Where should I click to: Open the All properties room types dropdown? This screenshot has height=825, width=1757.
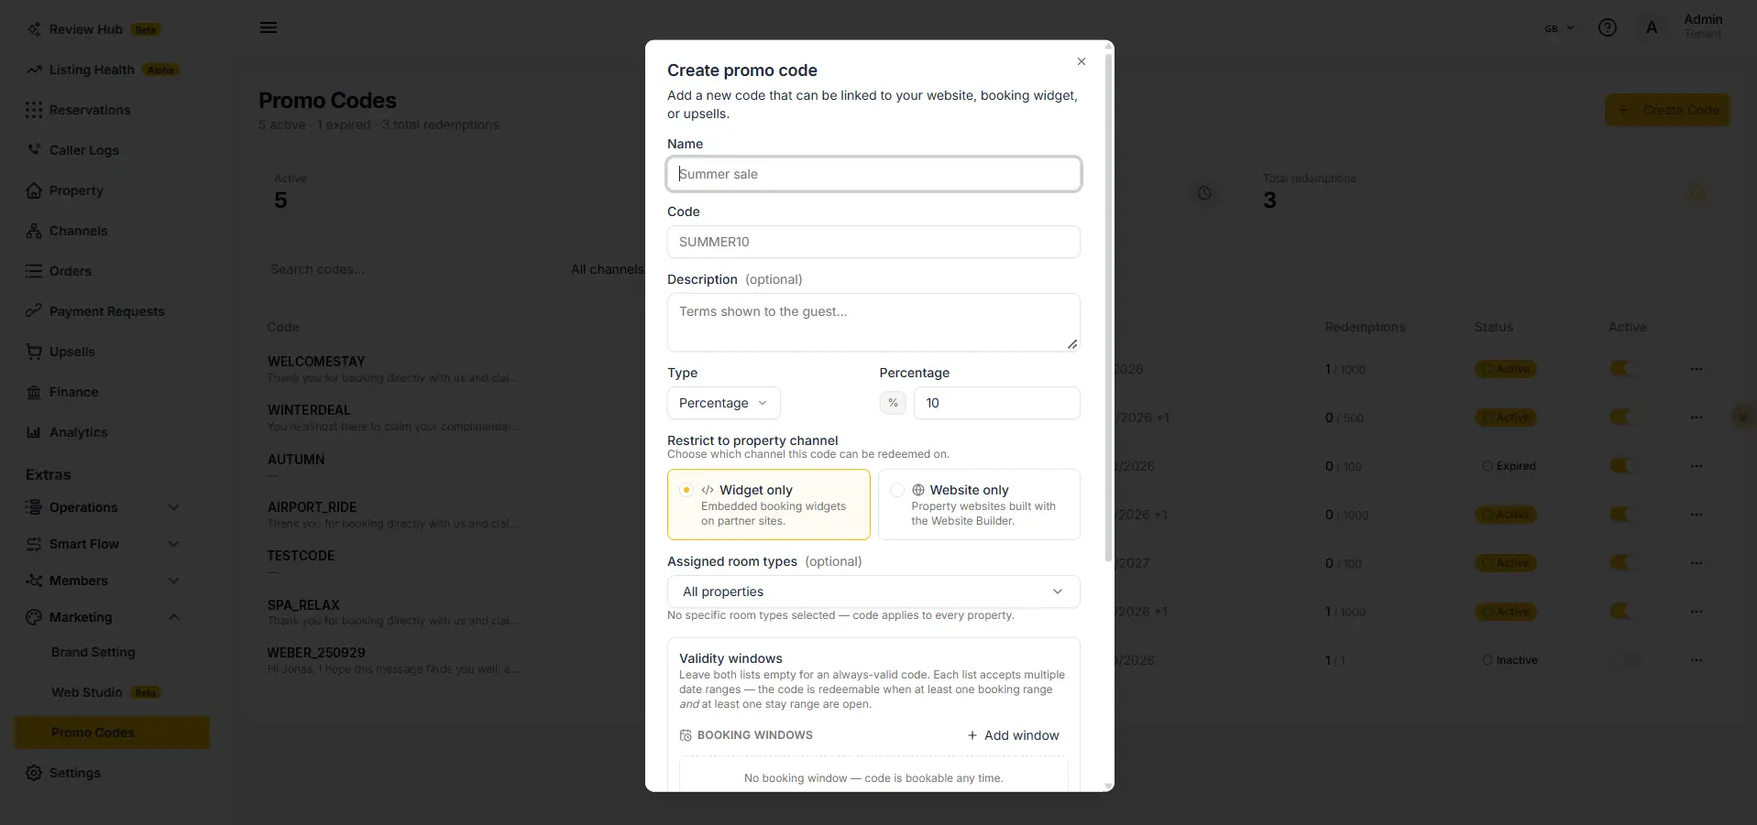coord(873,592)
